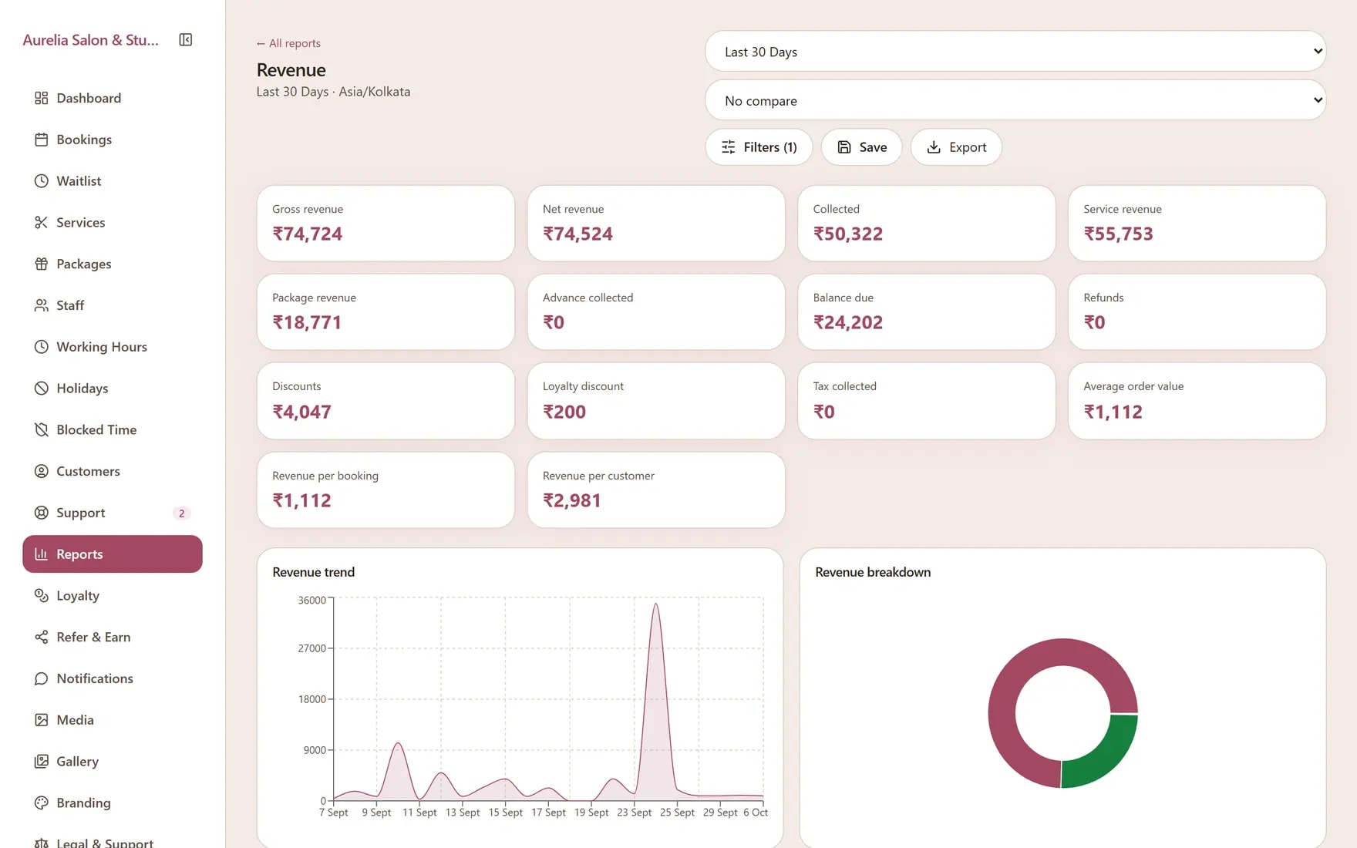Click the Revenue per customer ₹2,981 card
Image resolution: width=1357 pixels, height=848 pixels.
click(x=656, y=490)
